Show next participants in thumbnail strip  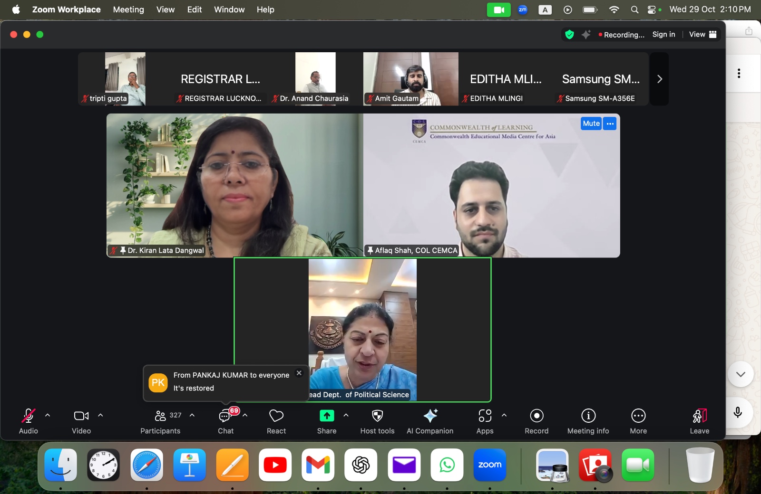click(659, 79)
